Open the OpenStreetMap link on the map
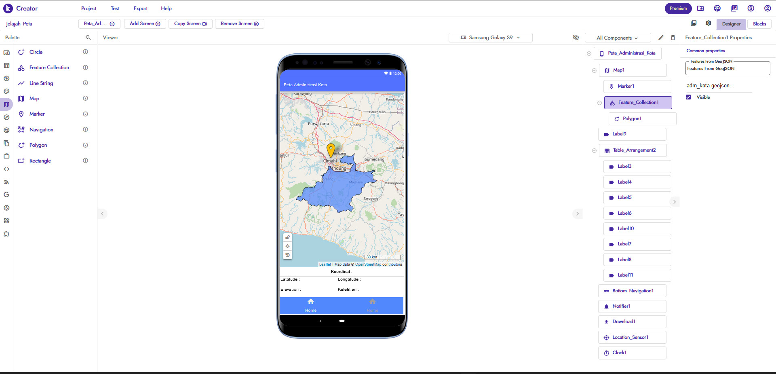 point(368,264)
